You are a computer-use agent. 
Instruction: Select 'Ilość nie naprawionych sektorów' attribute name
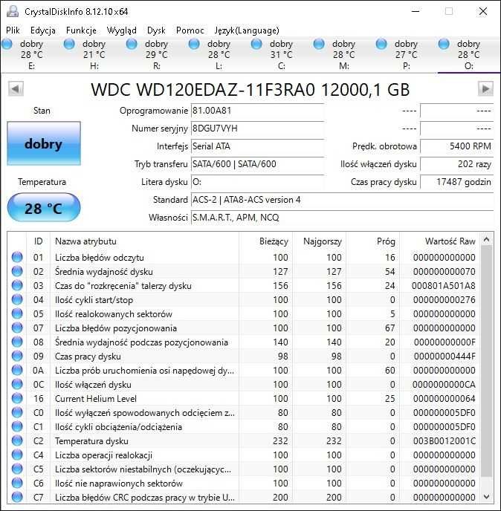point(119,484)
